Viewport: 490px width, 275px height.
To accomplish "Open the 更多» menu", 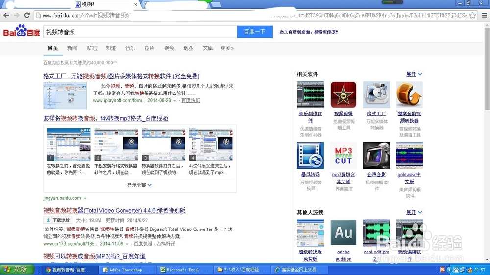I will coord(227,48).
